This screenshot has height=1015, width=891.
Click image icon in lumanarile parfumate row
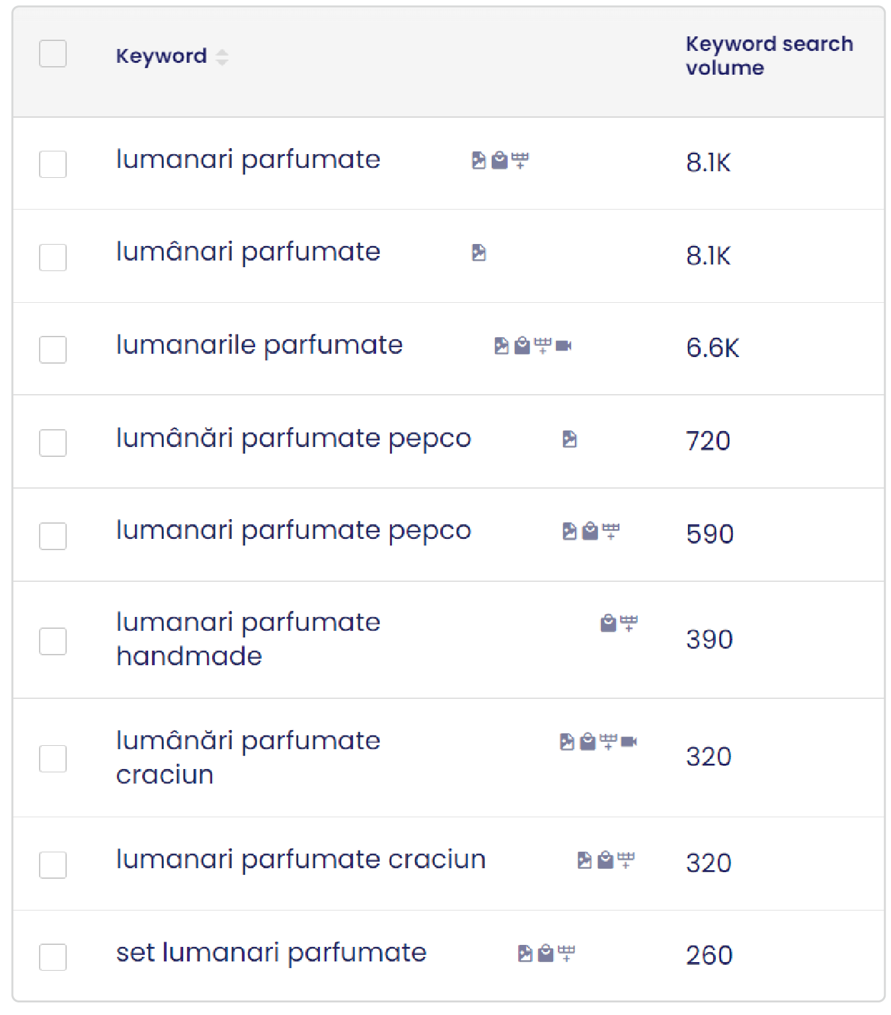pos(502,346)
